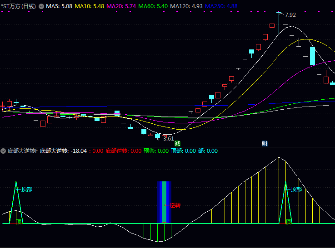Click the 底部大逆转F indicator name
Viewport: 335px width, 248px height.
23,151
